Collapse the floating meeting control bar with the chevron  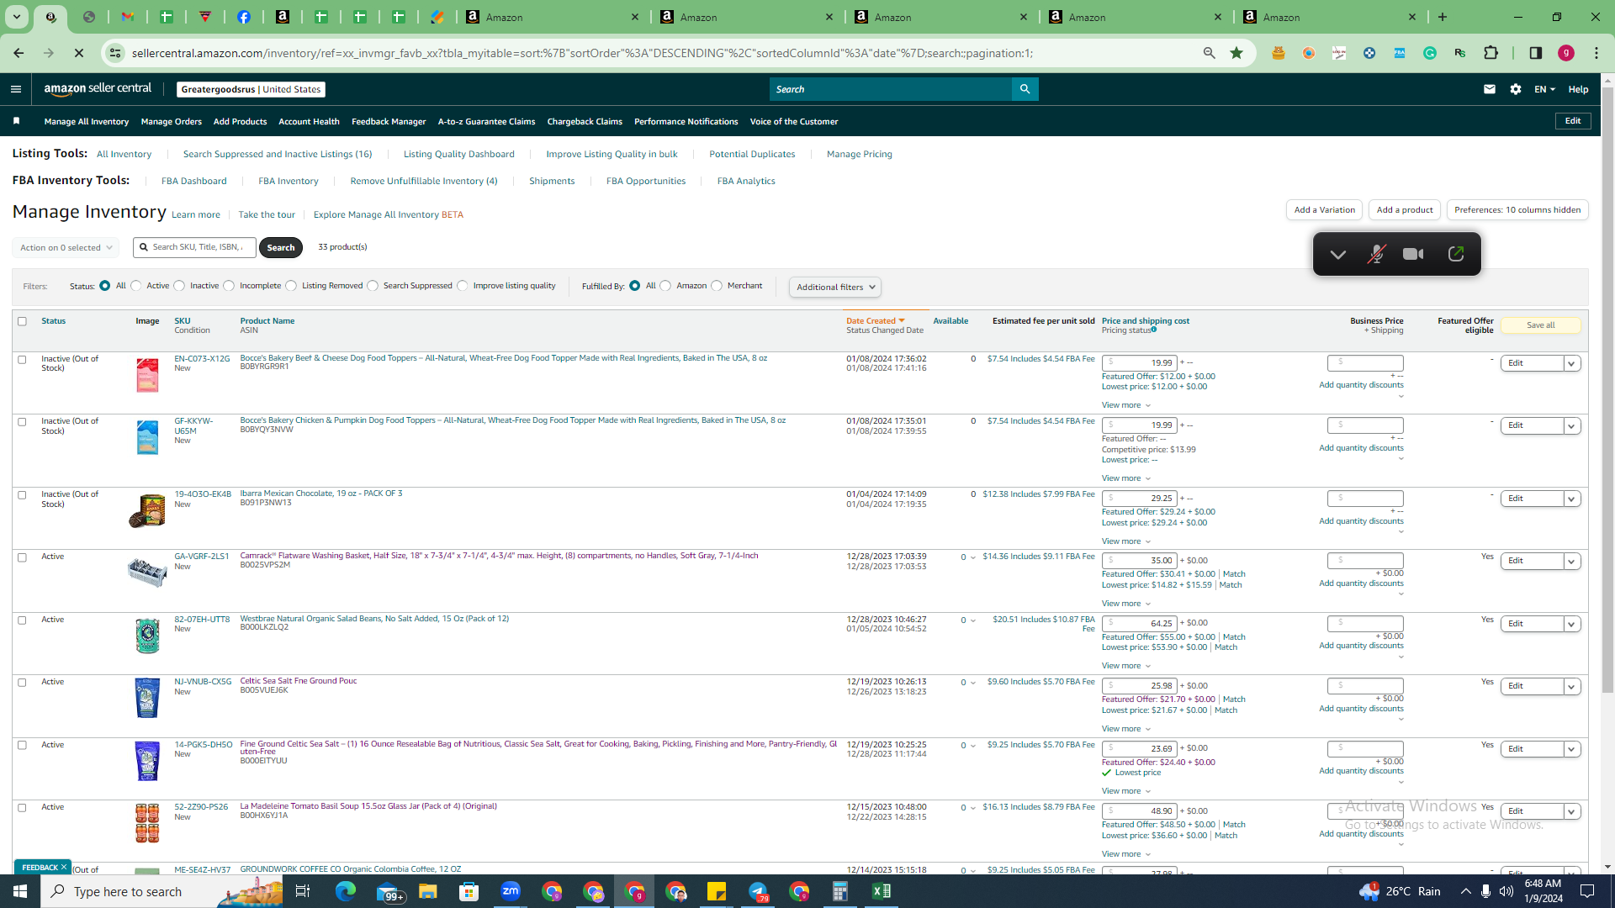(1337, 254)
